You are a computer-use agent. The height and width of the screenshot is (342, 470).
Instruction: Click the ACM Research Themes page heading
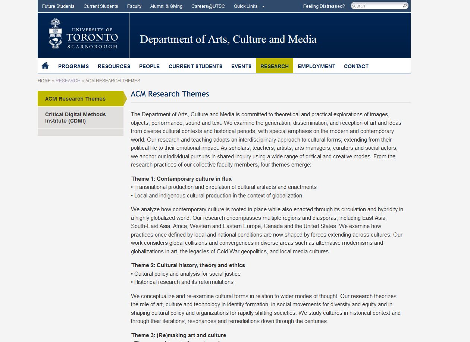click(170, 94)
